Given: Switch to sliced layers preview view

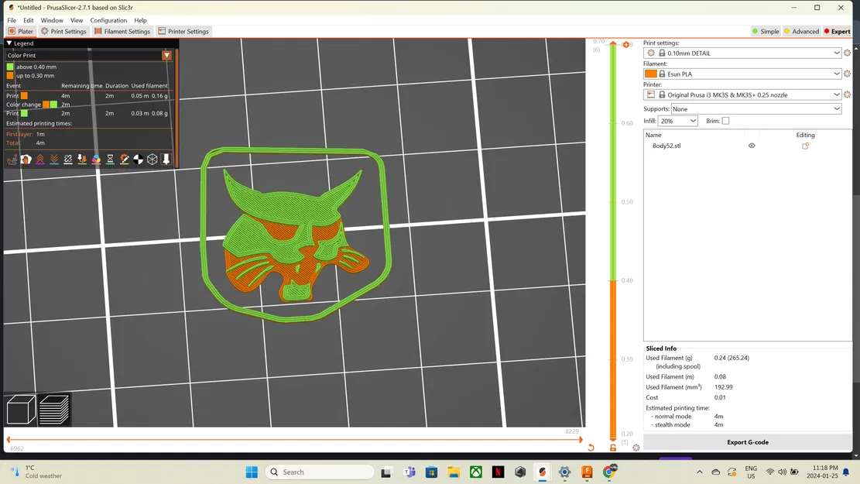Looking at the screenshot, I should pyautogui.click(x=53, y=410).
